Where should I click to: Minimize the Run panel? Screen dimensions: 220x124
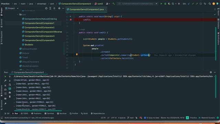tap(215, 72)
